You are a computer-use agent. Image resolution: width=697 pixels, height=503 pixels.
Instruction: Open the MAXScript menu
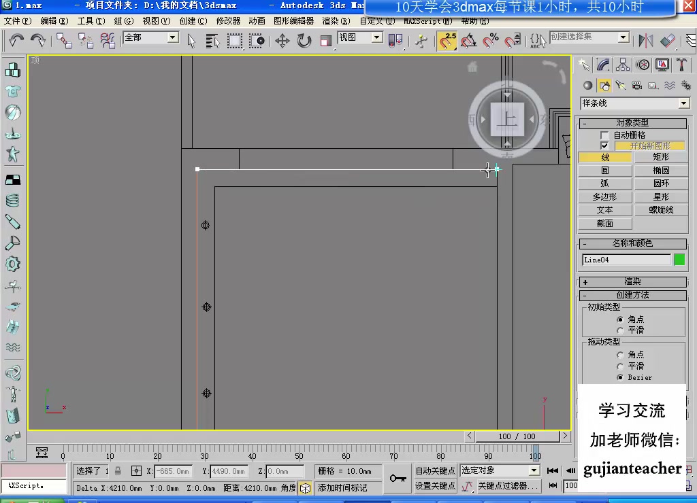coord(427,20)
